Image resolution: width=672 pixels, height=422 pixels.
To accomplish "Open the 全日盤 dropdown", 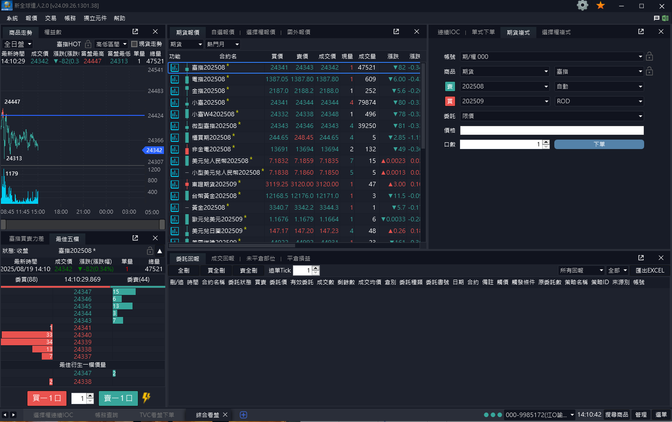I will pos(17,44).
